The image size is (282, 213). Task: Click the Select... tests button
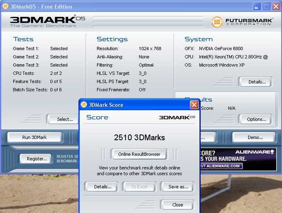[x=63, y=119]
